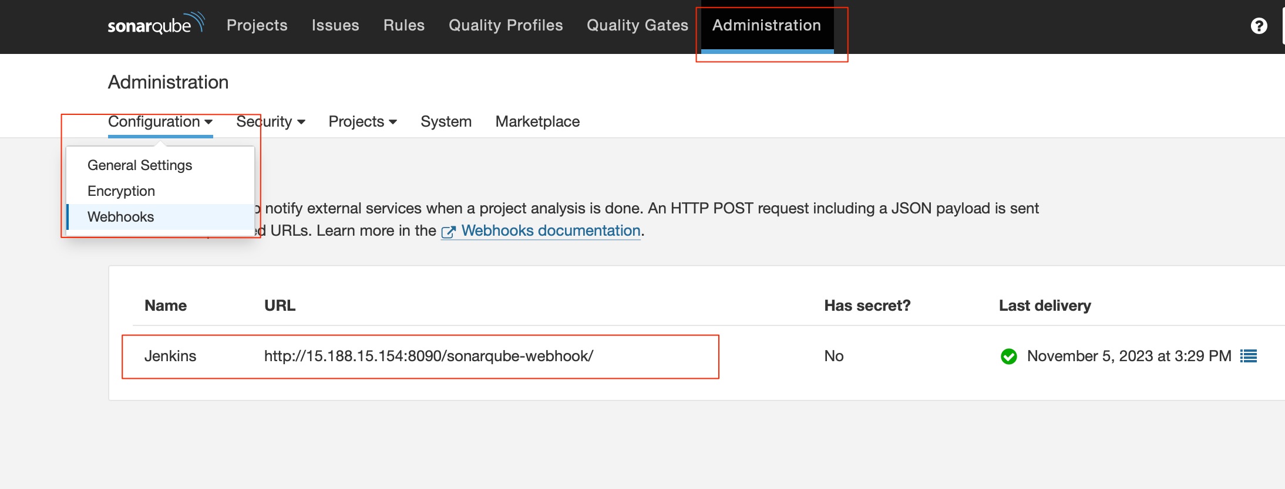
Task: Click the URL column header
Action: click(280, 305)
